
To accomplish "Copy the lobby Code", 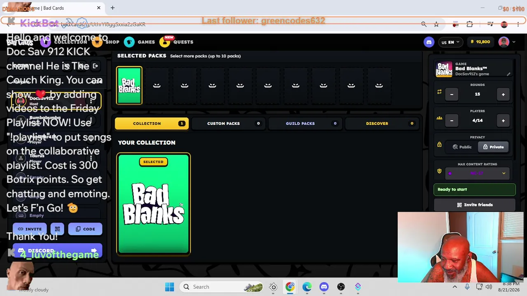I will pos(85,229).
